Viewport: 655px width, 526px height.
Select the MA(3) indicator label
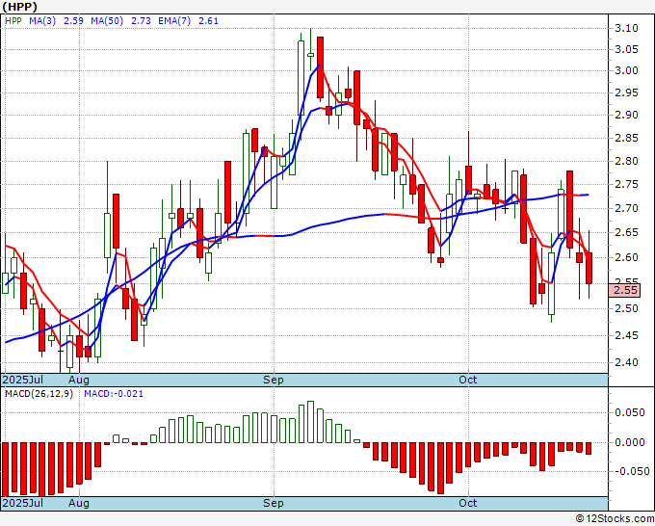42,21
